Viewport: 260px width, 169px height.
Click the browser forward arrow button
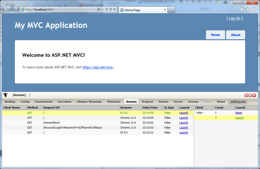(x=15, y=9)
